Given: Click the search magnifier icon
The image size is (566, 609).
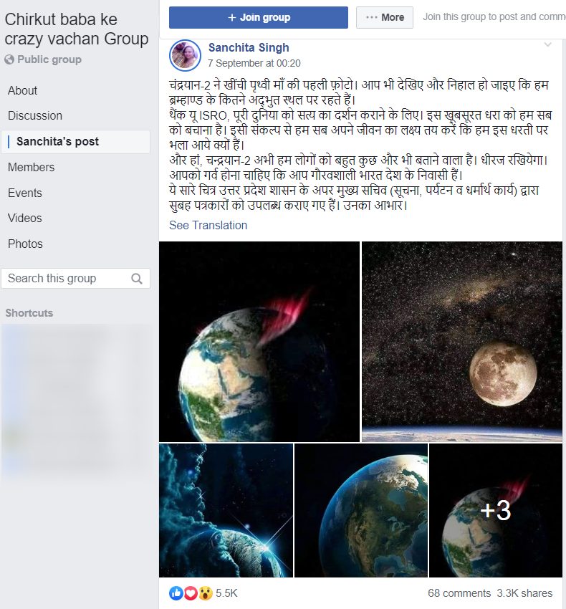Looking at the screenshot, I should coord(136,279).
